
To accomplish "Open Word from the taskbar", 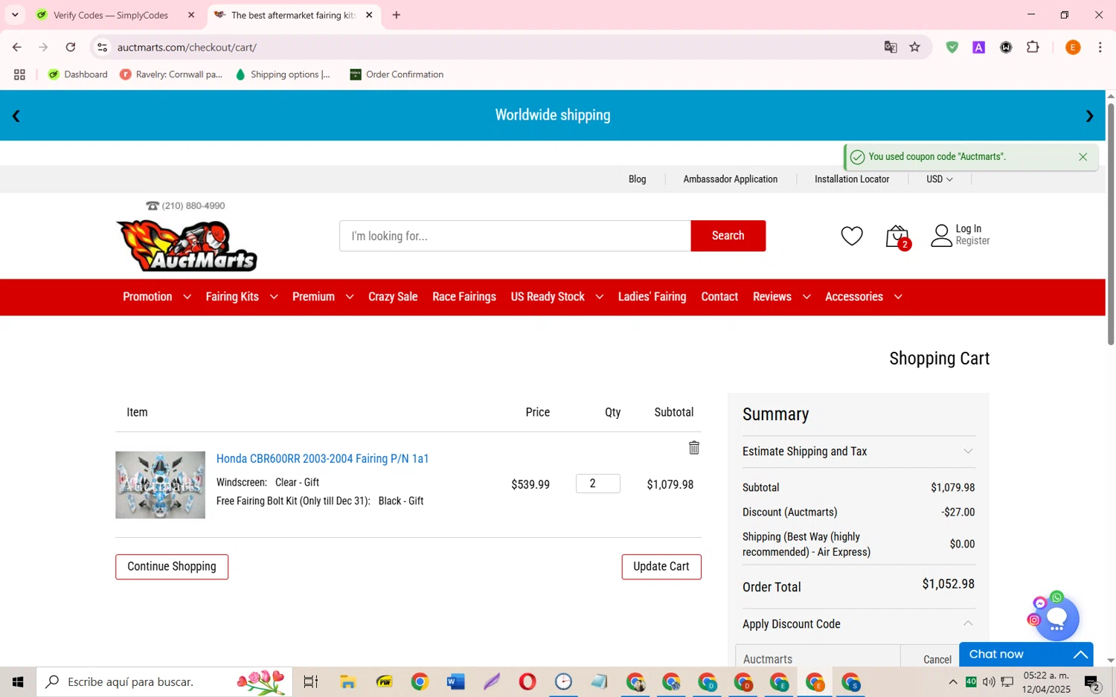I will point(455,681).
